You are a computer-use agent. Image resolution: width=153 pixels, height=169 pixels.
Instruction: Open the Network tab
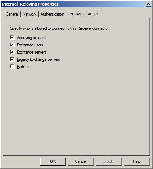(30, 14)
